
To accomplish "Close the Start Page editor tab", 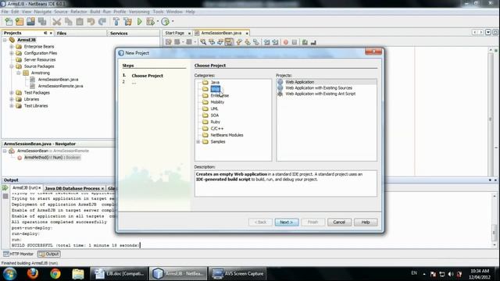I will [x=189, y=33].
